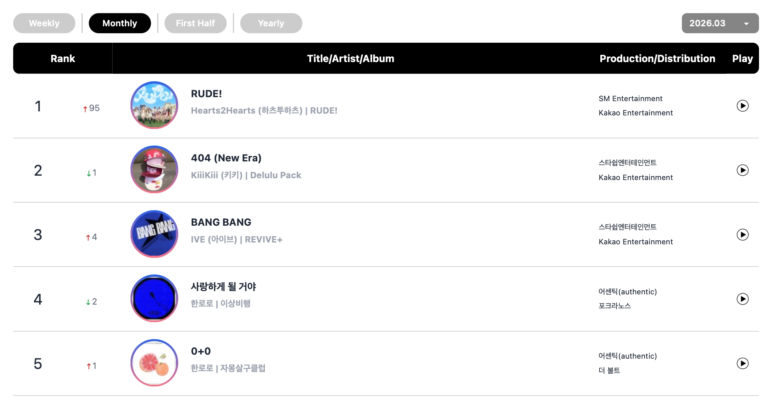Screen dimensions: 774x401
Task: Open 404 (New Era) album artwork
Action: [154, 169]
